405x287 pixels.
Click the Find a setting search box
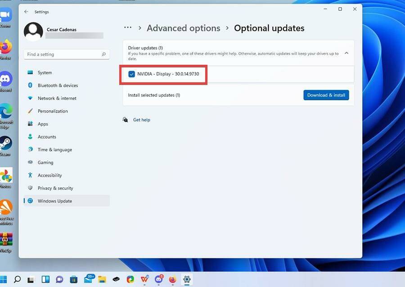67,54
